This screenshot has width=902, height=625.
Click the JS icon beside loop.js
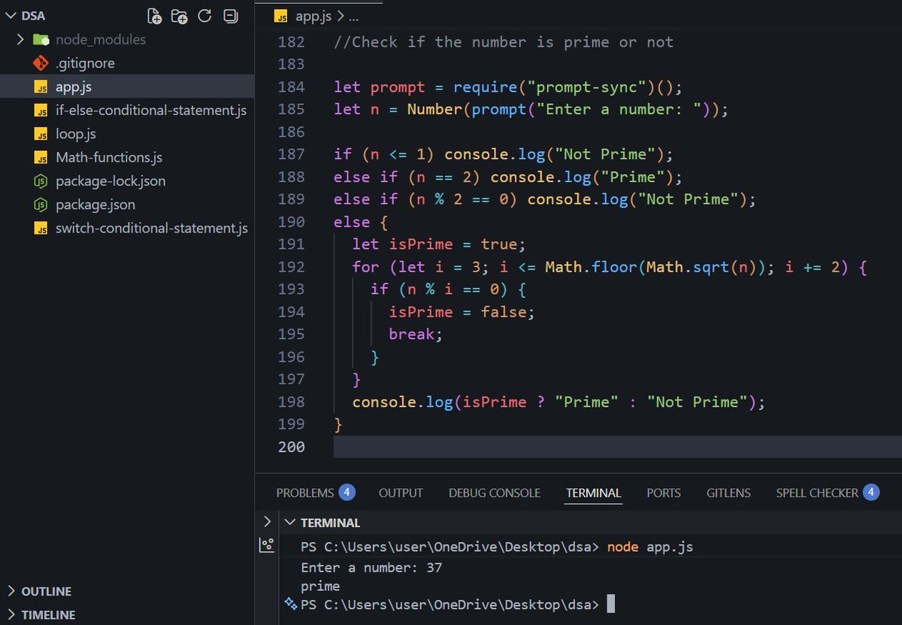pos(41,134)
